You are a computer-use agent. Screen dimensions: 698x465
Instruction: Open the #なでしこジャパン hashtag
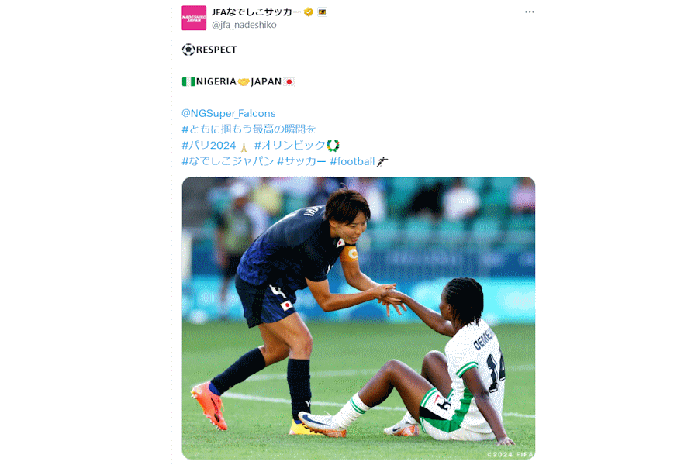[x=227, y=161]
